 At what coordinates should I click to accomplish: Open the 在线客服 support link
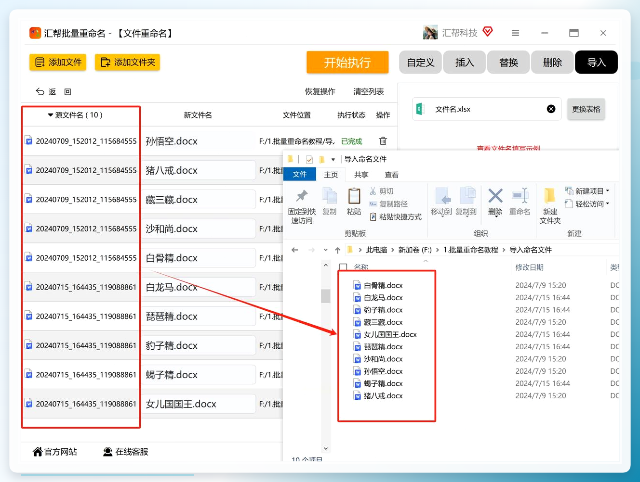click(x=126, y=452)
